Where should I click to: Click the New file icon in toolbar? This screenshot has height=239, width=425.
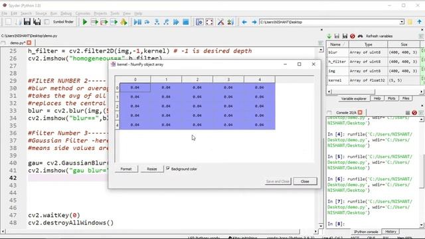(x=9, y=22)
